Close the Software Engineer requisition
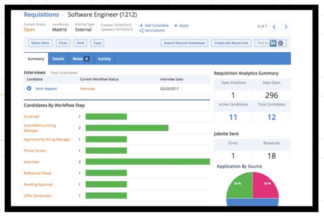Viewport: 324px width, 219px height. (63, 43)
